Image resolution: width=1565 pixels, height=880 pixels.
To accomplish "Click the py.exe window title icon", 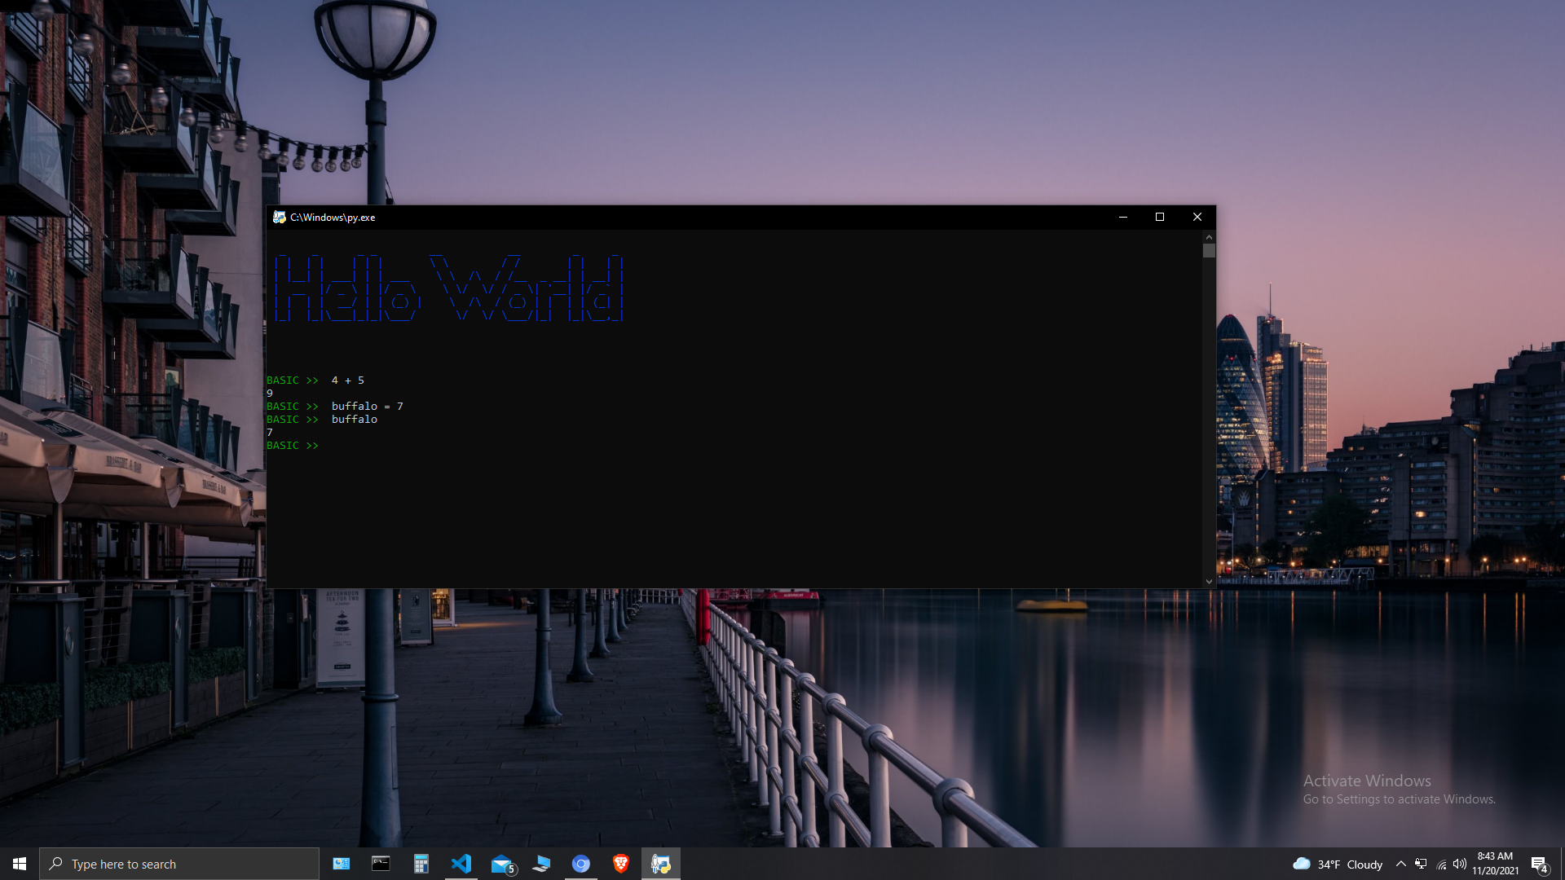I will 279,217.
